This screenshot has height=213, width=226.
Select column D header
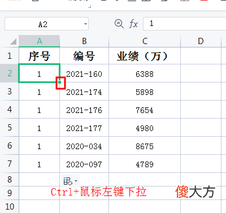click(201, 41)
